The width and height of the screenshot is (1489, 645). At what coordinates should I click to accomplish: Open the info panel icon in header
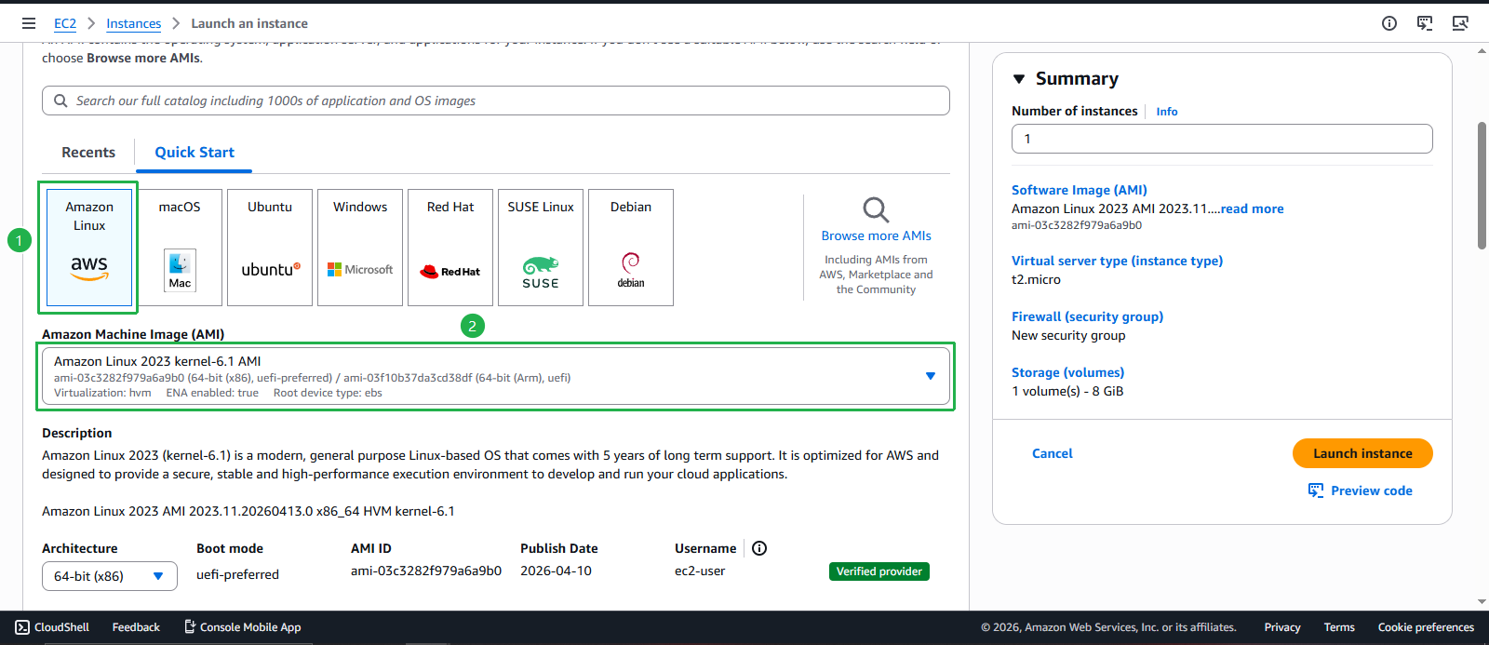[1389, 23]
